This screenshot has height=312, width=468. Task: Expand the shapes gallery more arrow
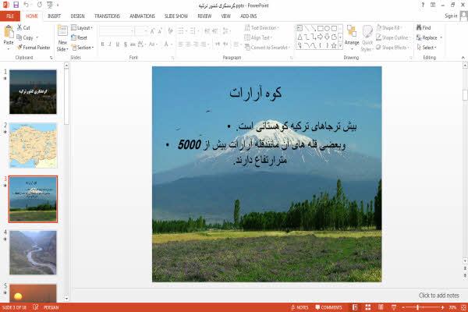tap(340, 46)
